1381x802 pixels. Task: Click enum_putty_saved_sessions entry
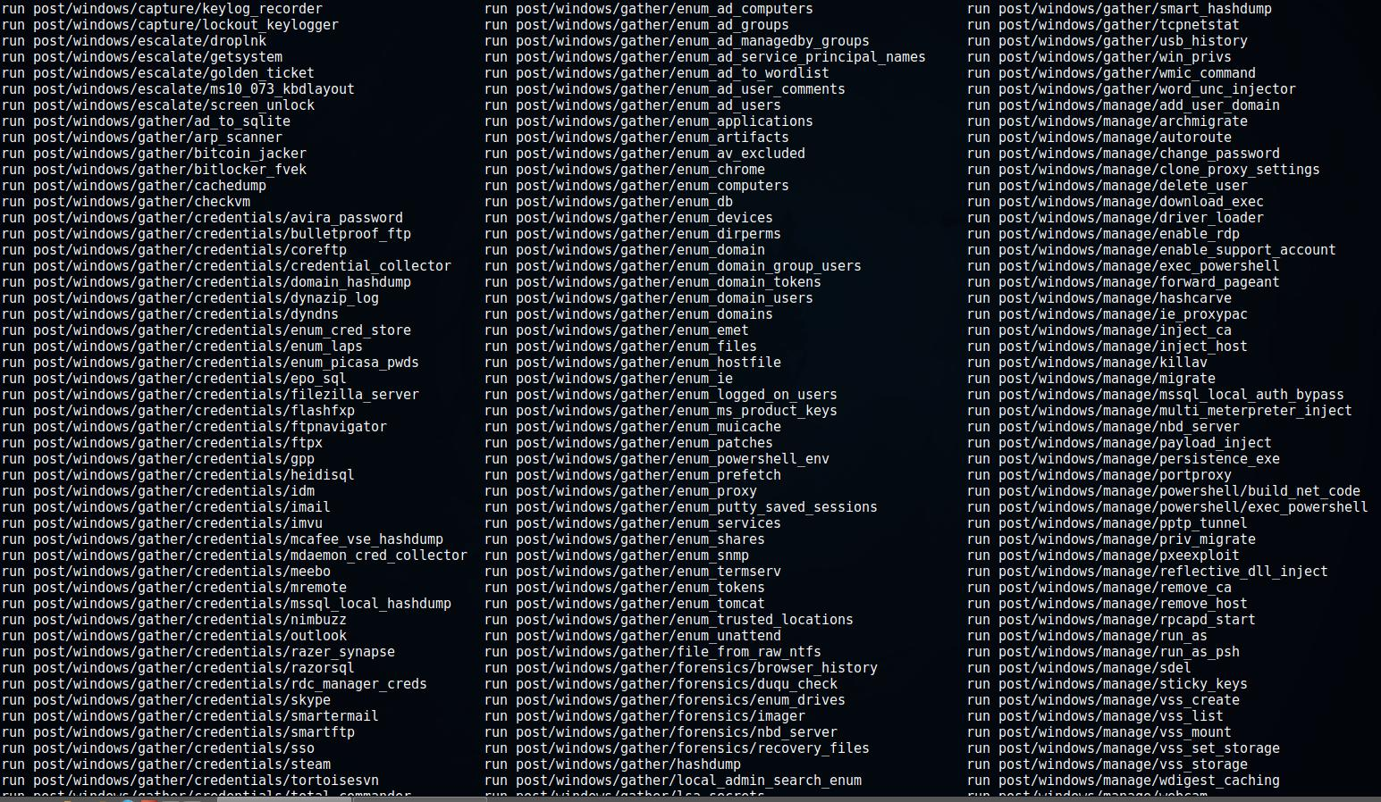coord(681,507)
